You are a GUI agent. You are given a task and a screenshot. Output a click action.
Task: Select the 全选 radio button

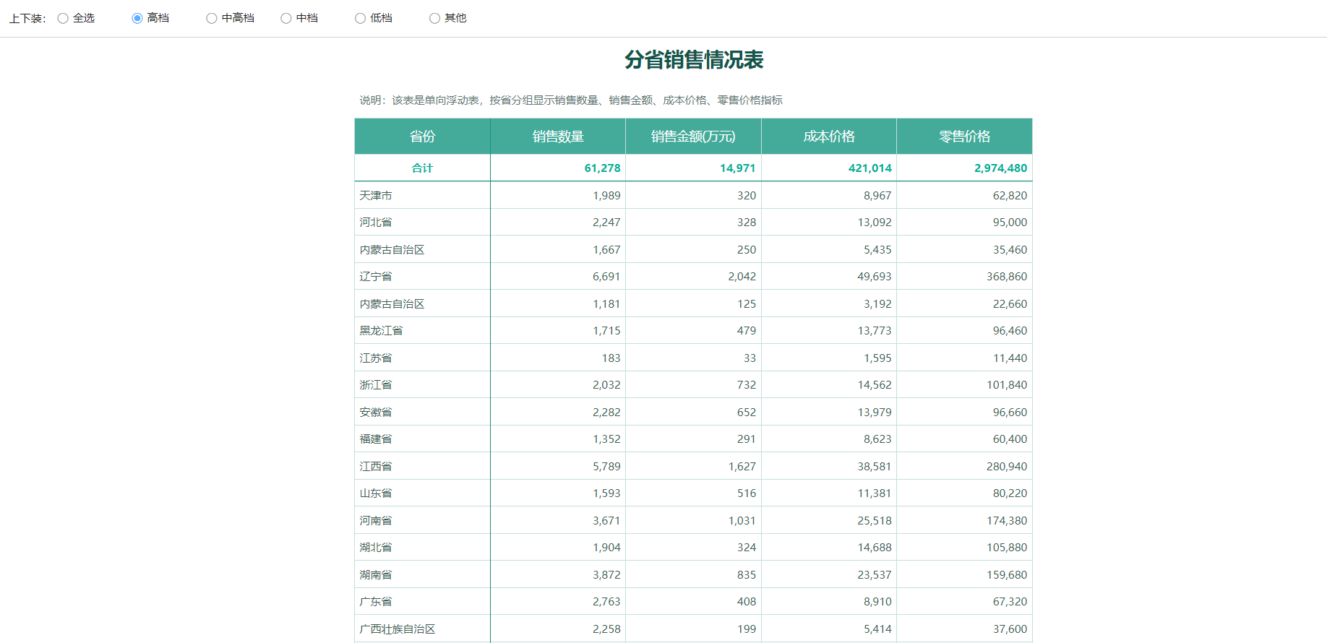click(x=64, y=18)
